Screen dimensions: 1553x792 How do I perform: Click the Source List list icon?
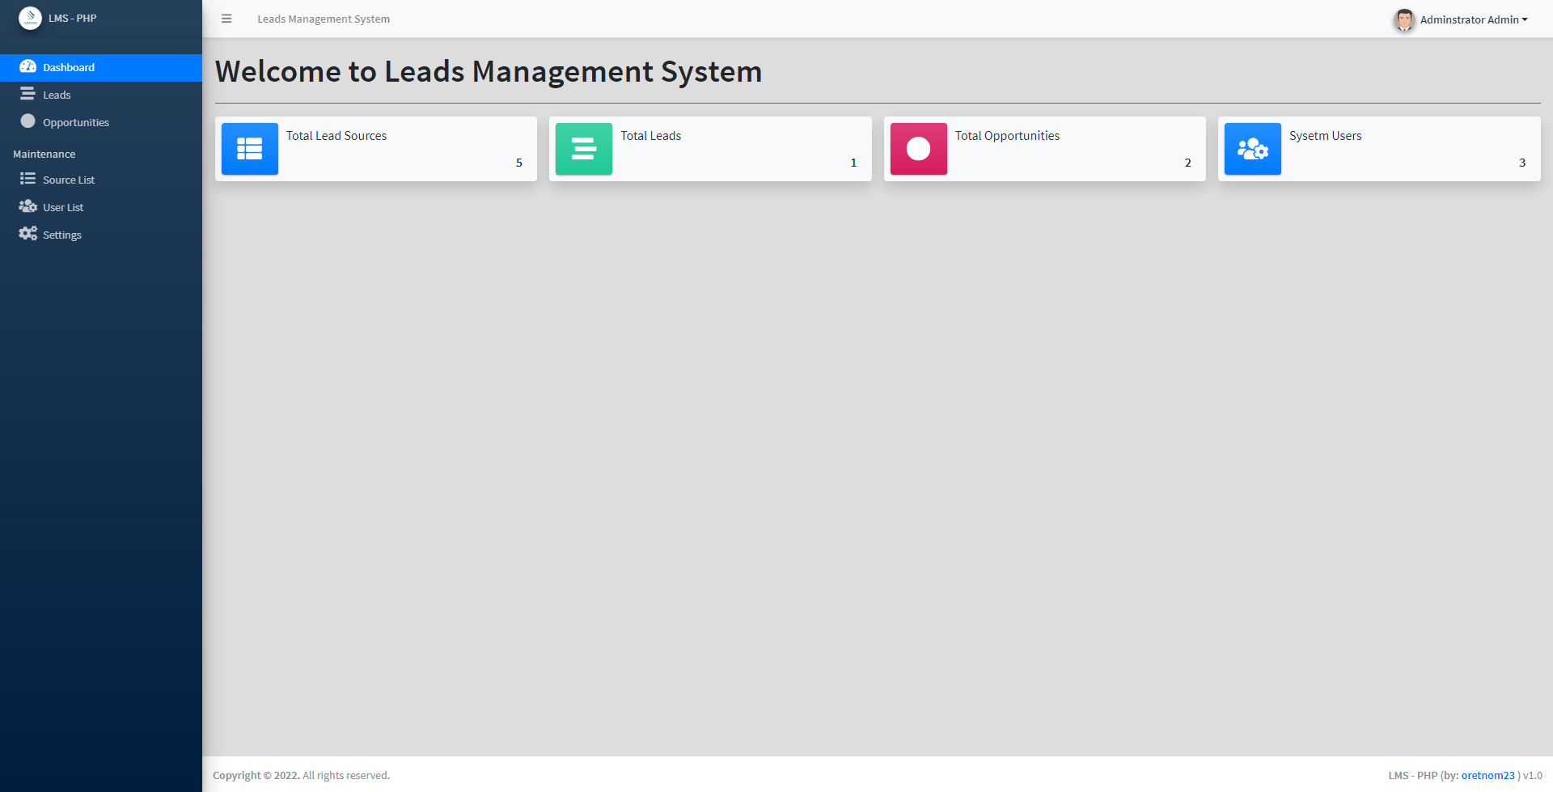28,179
